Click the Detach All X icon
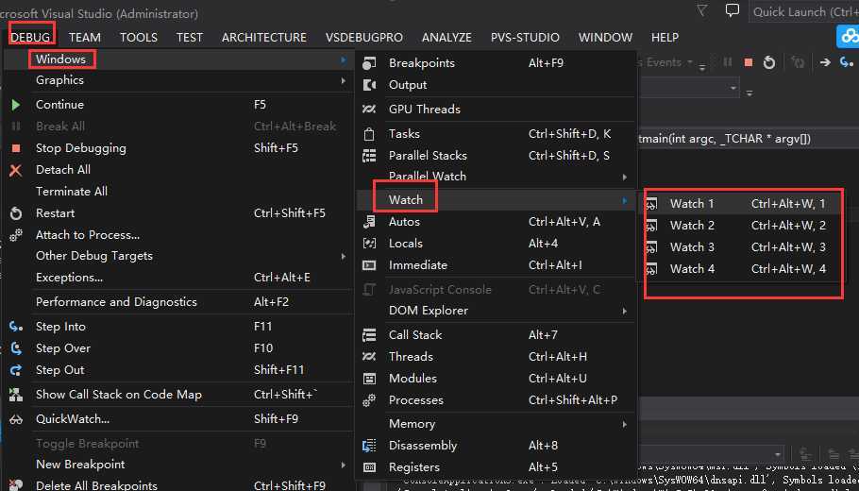859x491 pixels. [x=16, y=170]
